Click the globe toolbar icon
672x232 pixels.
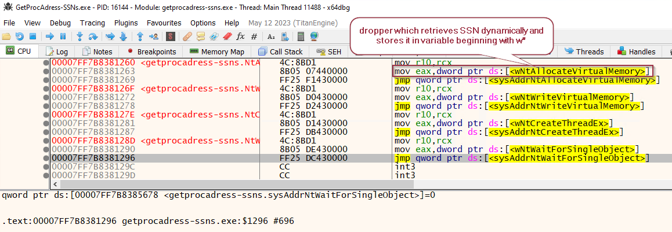(314, 37)
